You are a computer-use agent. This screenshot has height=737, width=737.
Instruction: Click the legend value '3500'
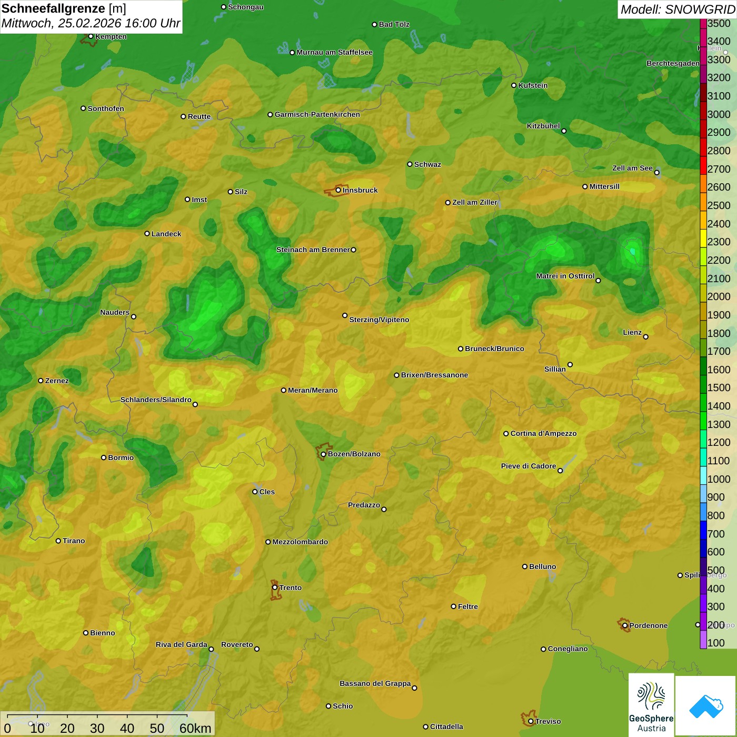point(719,23)
